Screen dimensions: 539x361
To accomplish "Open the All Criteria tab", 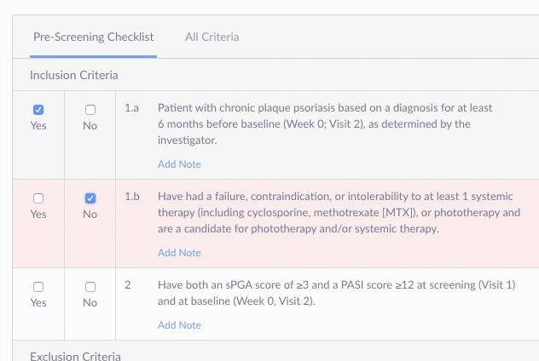I will [x=212, y=37].
